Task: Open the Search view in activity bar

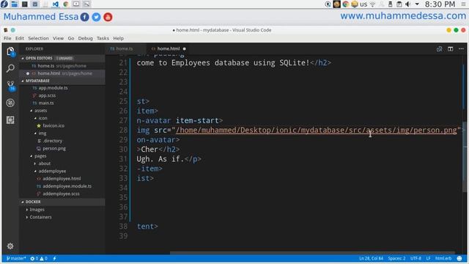Action: pos(10,68)
